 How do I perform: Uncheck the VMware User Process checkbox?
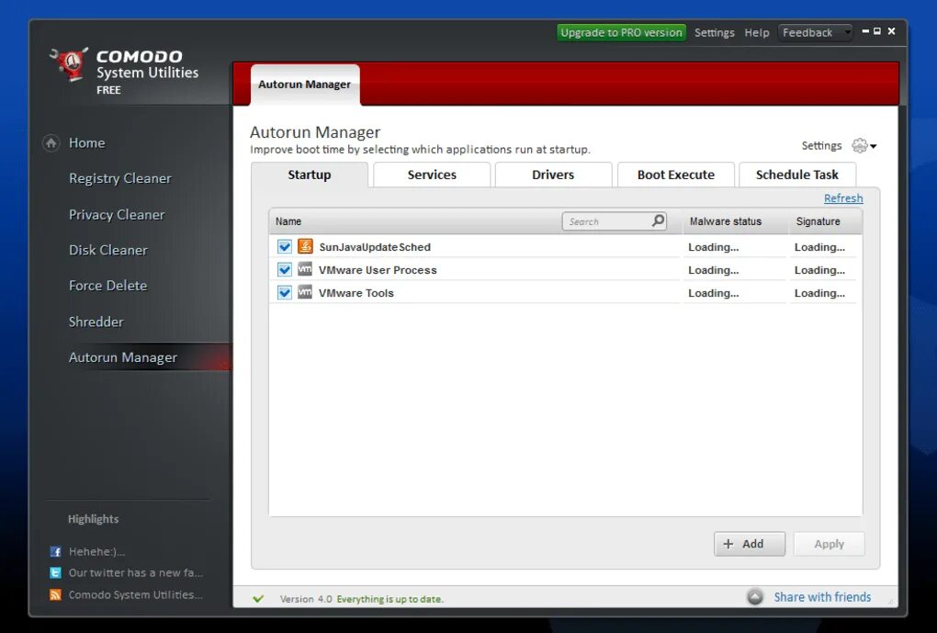[x=285, y=269]
